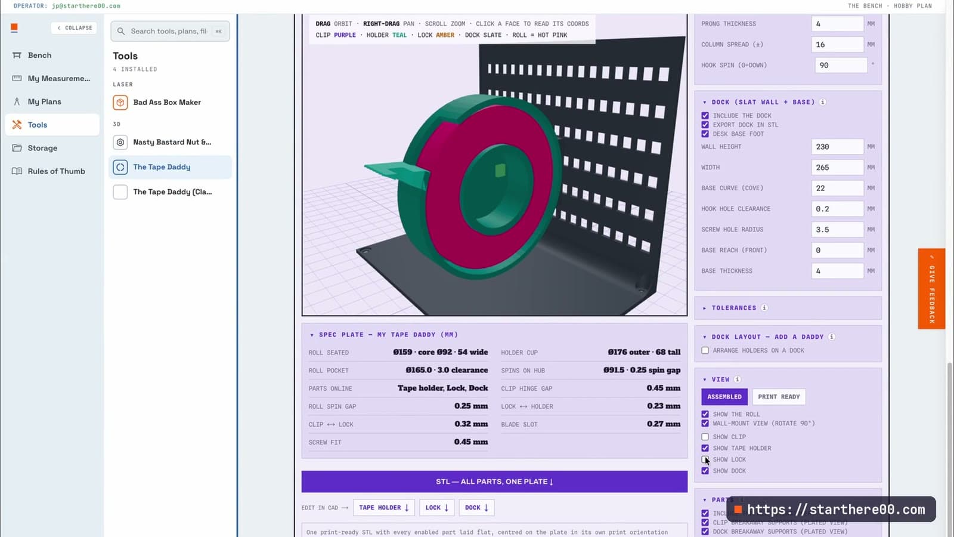
Task: Click the Nasty Bastard Nut tool icon
Action: pos(120,143)
